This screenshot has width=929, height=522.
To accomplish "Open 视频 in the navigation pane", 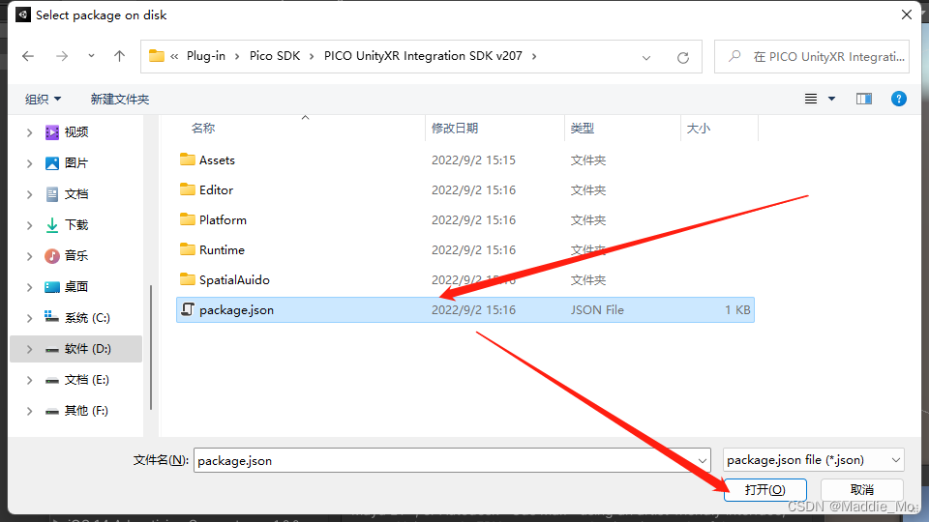I will point(75,132).
